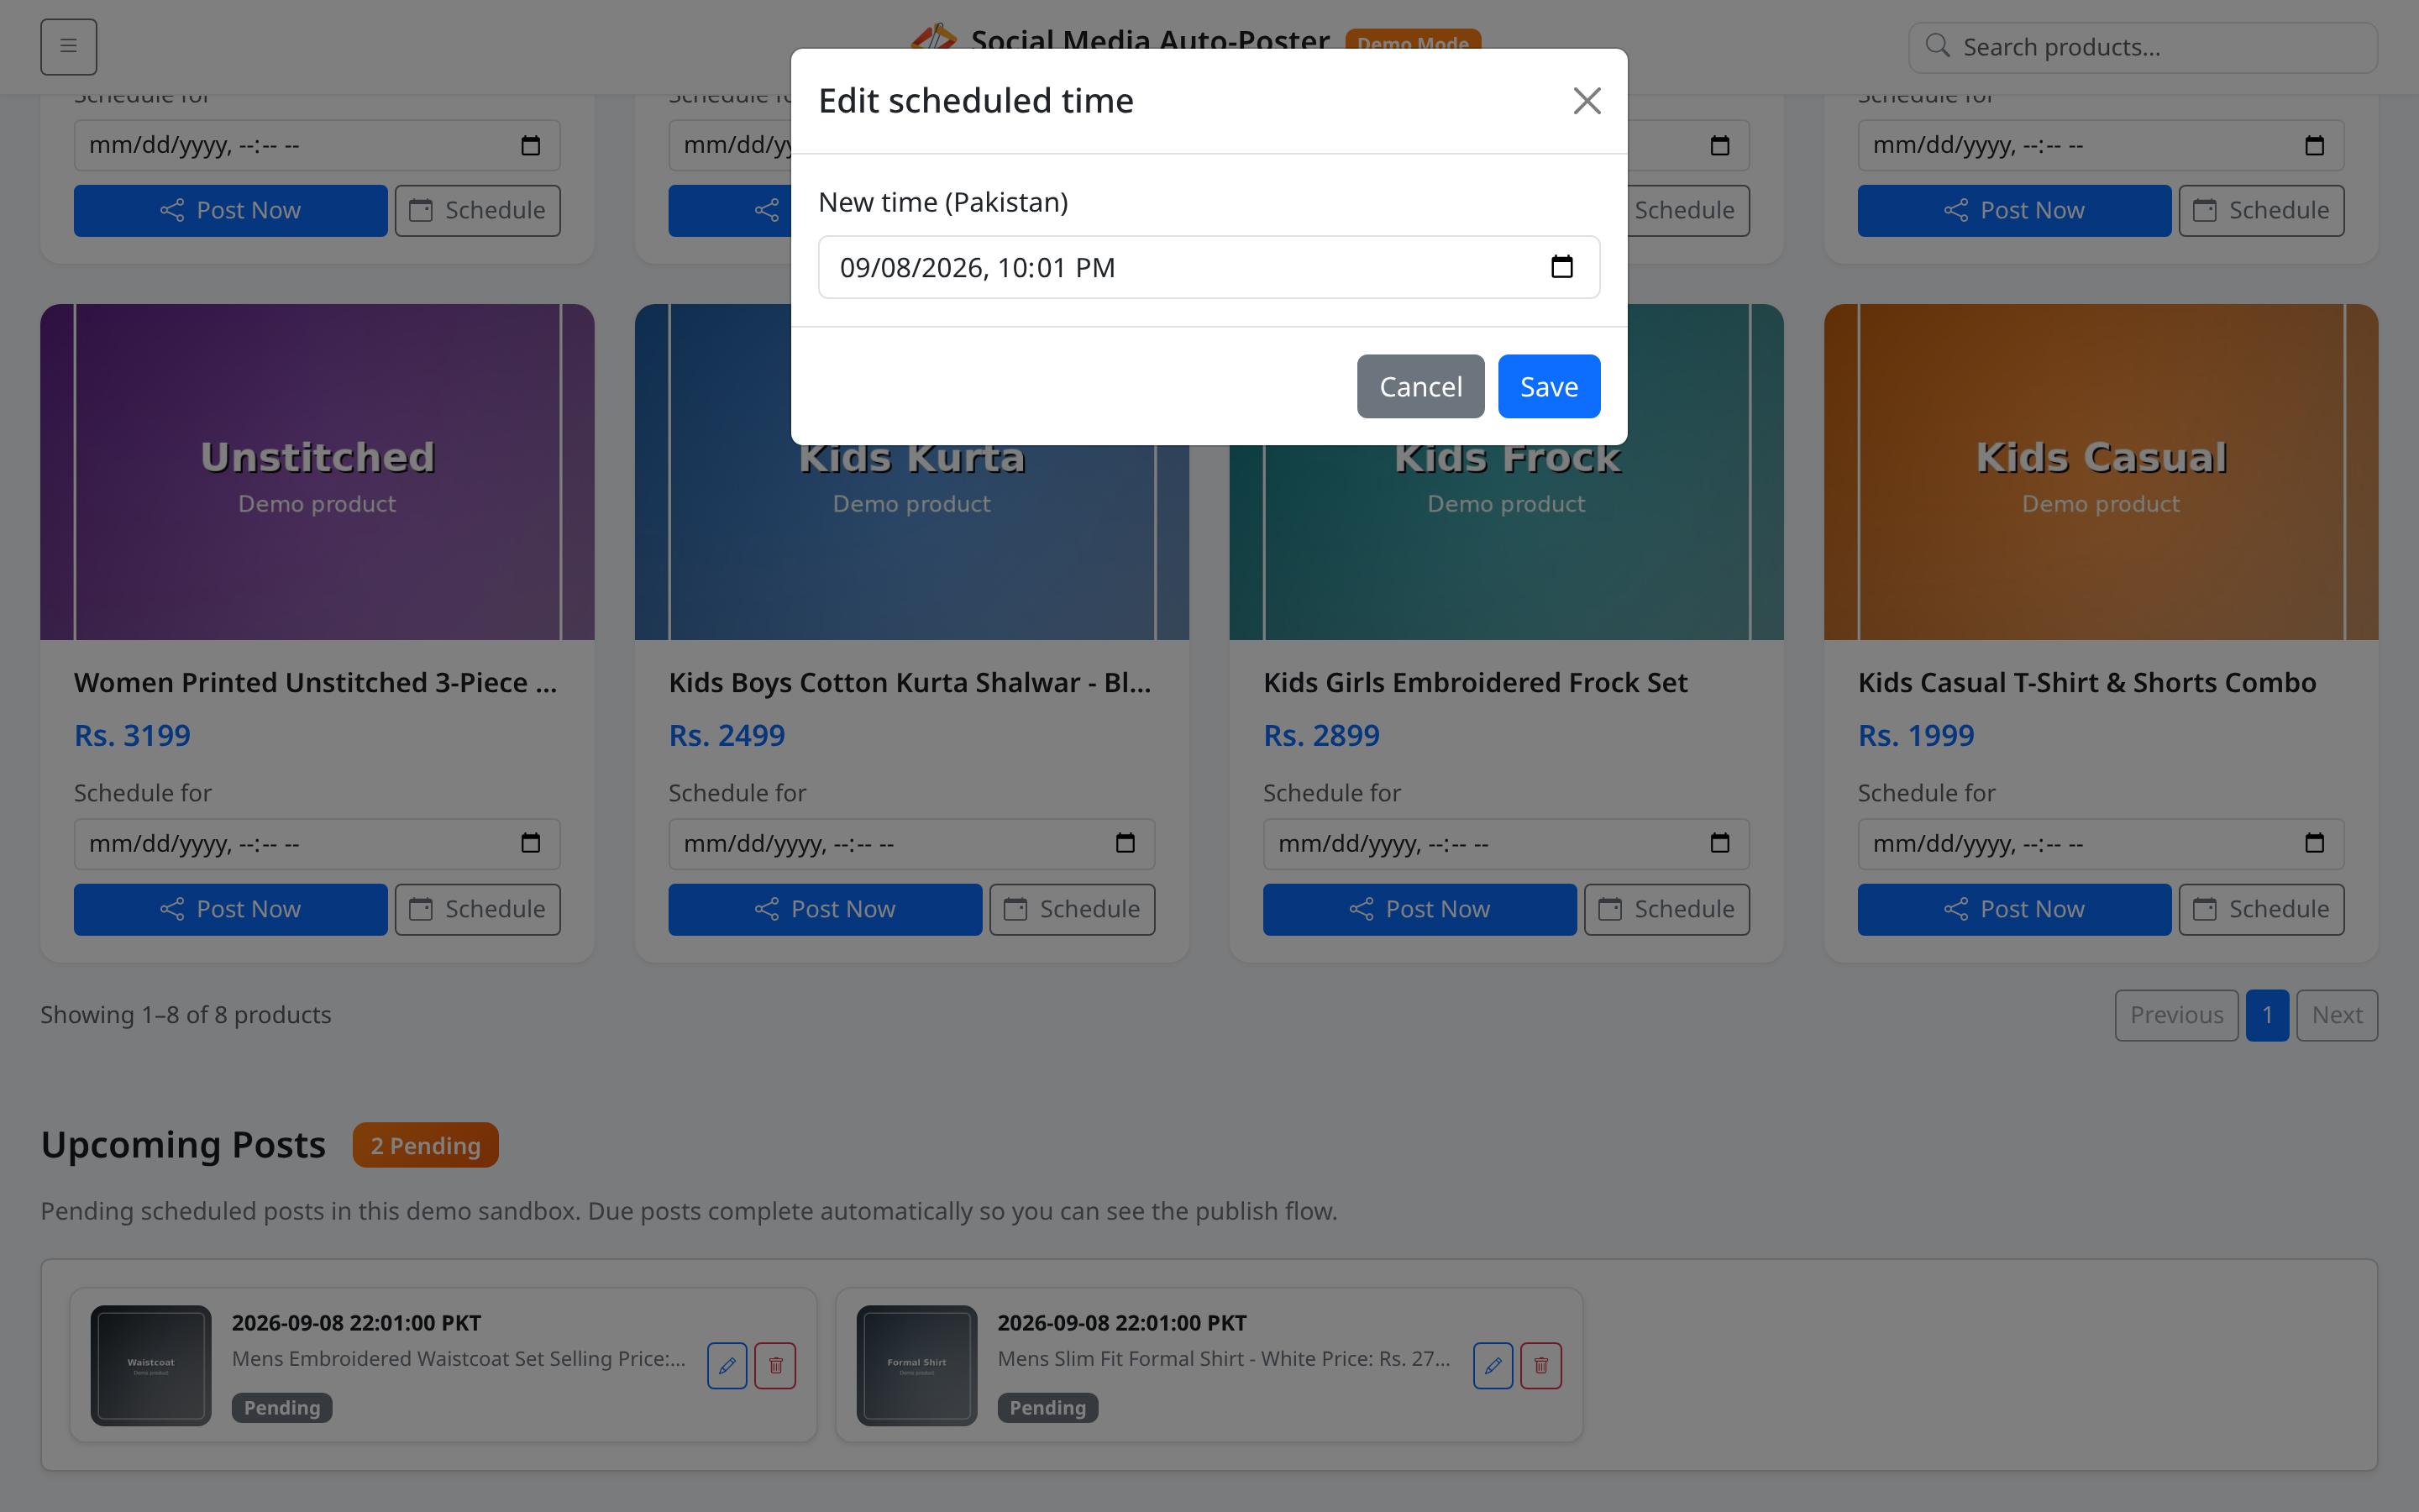Click Pending status on Waistcoat post
The height and width of the screenshot is (1512, 2419).
pyautogui.click(x=282, y=1407)
